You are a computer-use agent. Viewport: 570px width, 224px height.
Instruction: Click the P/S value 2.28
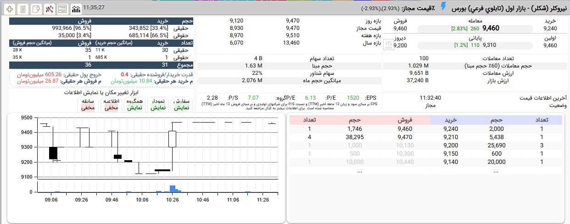[x=212, y=98]
